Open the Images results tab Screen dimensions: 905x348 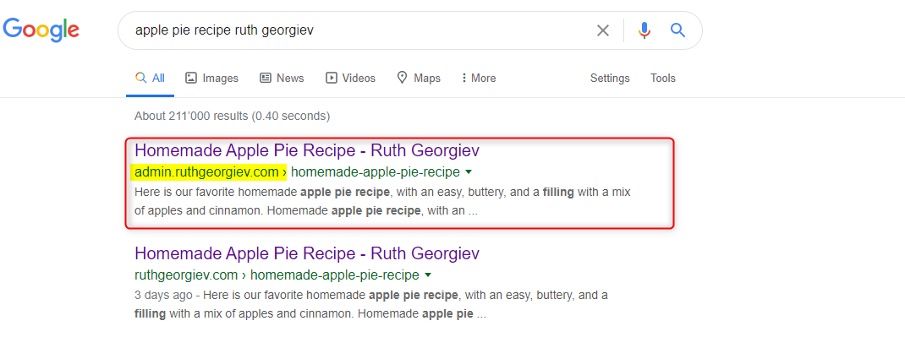(x=212, y=78)
